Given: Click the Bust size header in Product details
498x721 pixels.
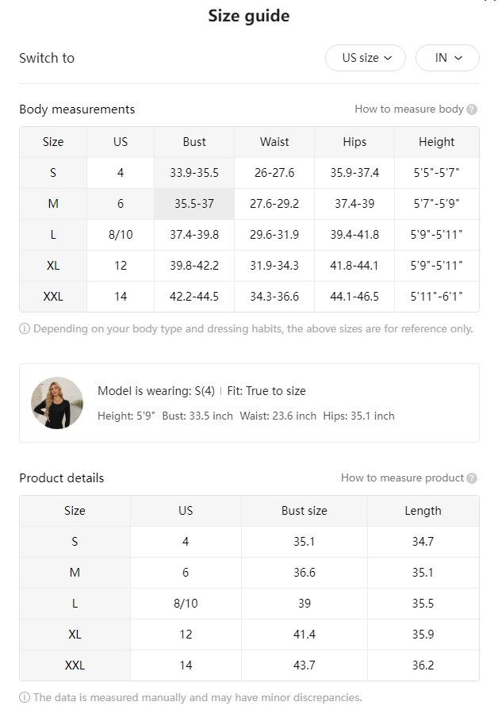Looking at the screenshot, I should (x=304, y=511).
